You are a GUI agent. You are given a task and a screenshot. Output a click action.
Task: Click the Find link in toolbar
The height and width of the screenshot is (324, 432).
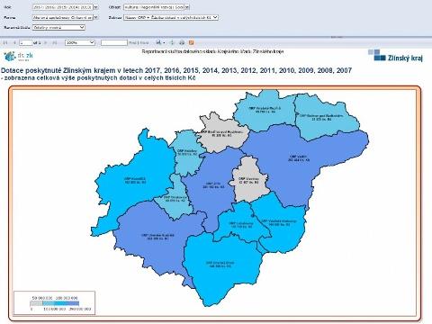point(134,43)
